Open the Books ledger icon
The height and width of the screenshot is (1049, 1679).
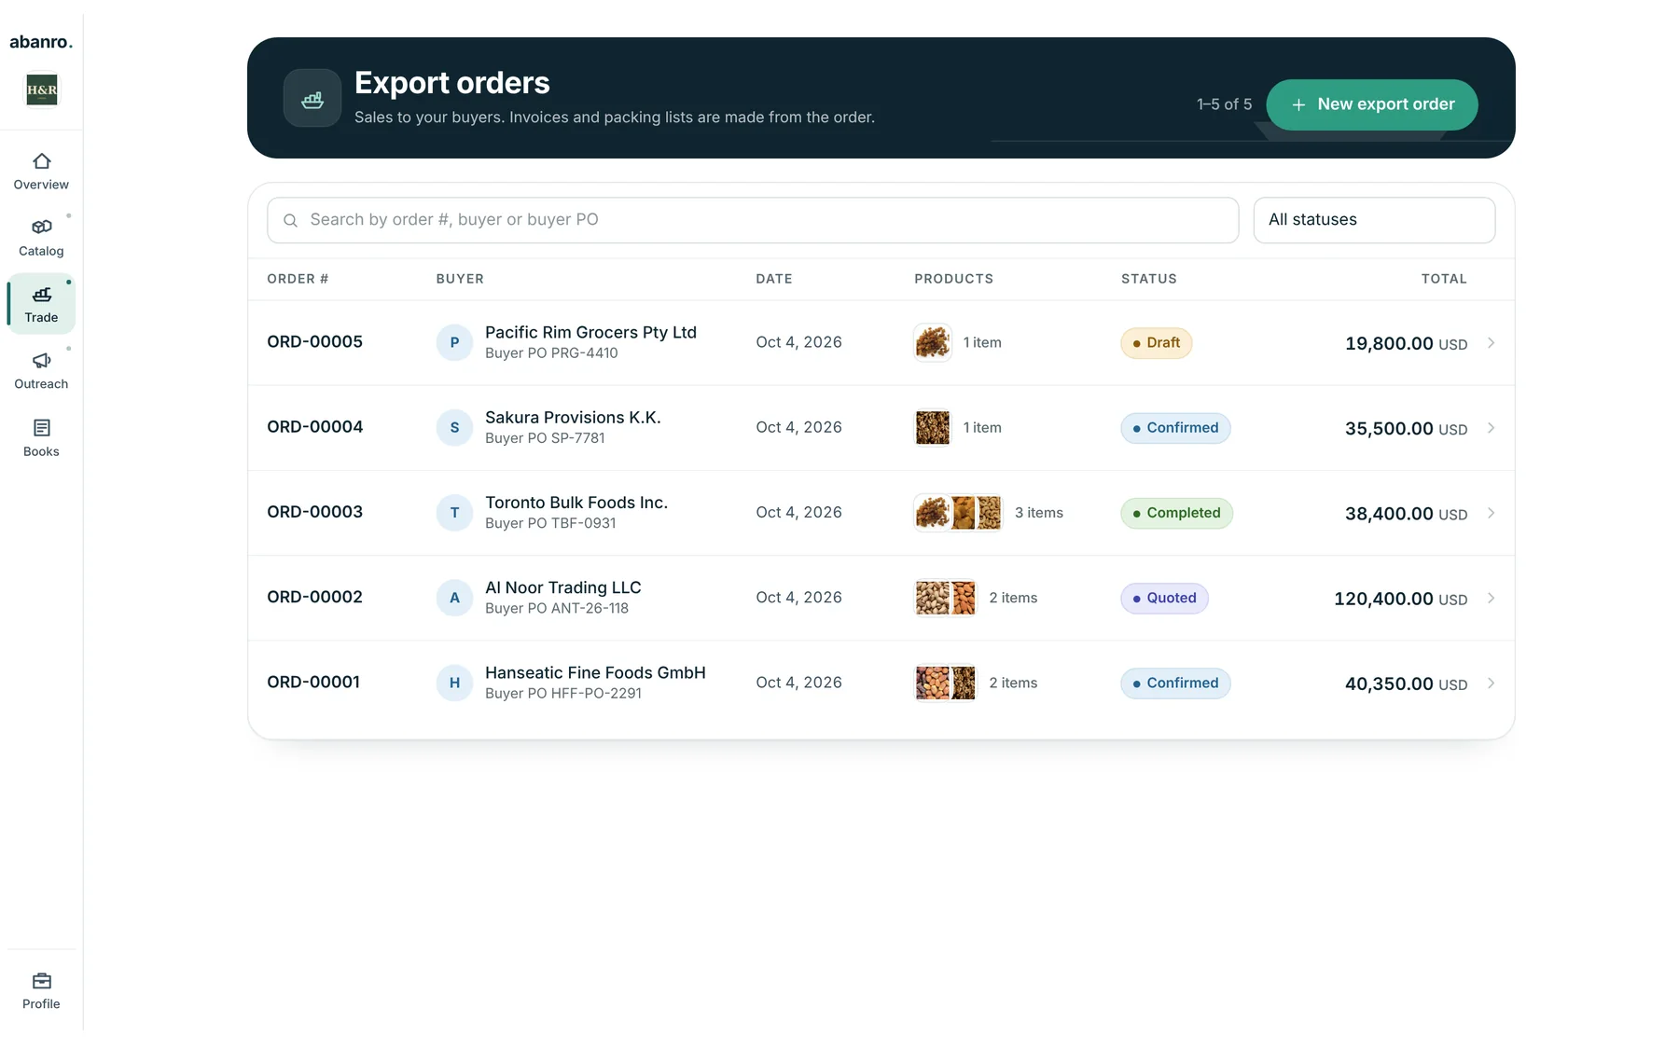[x=41, y=428]
